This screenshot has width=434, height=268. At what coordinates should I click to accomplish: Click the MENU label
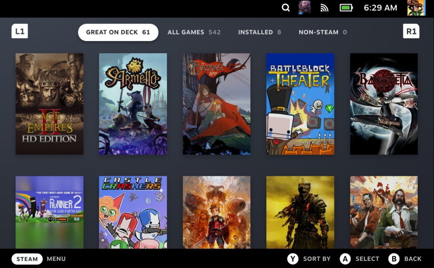[56, 259]
